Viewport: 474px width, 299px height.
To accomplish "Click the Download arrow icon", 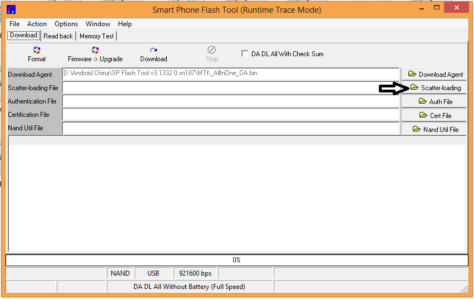I will tap(153, 50).
